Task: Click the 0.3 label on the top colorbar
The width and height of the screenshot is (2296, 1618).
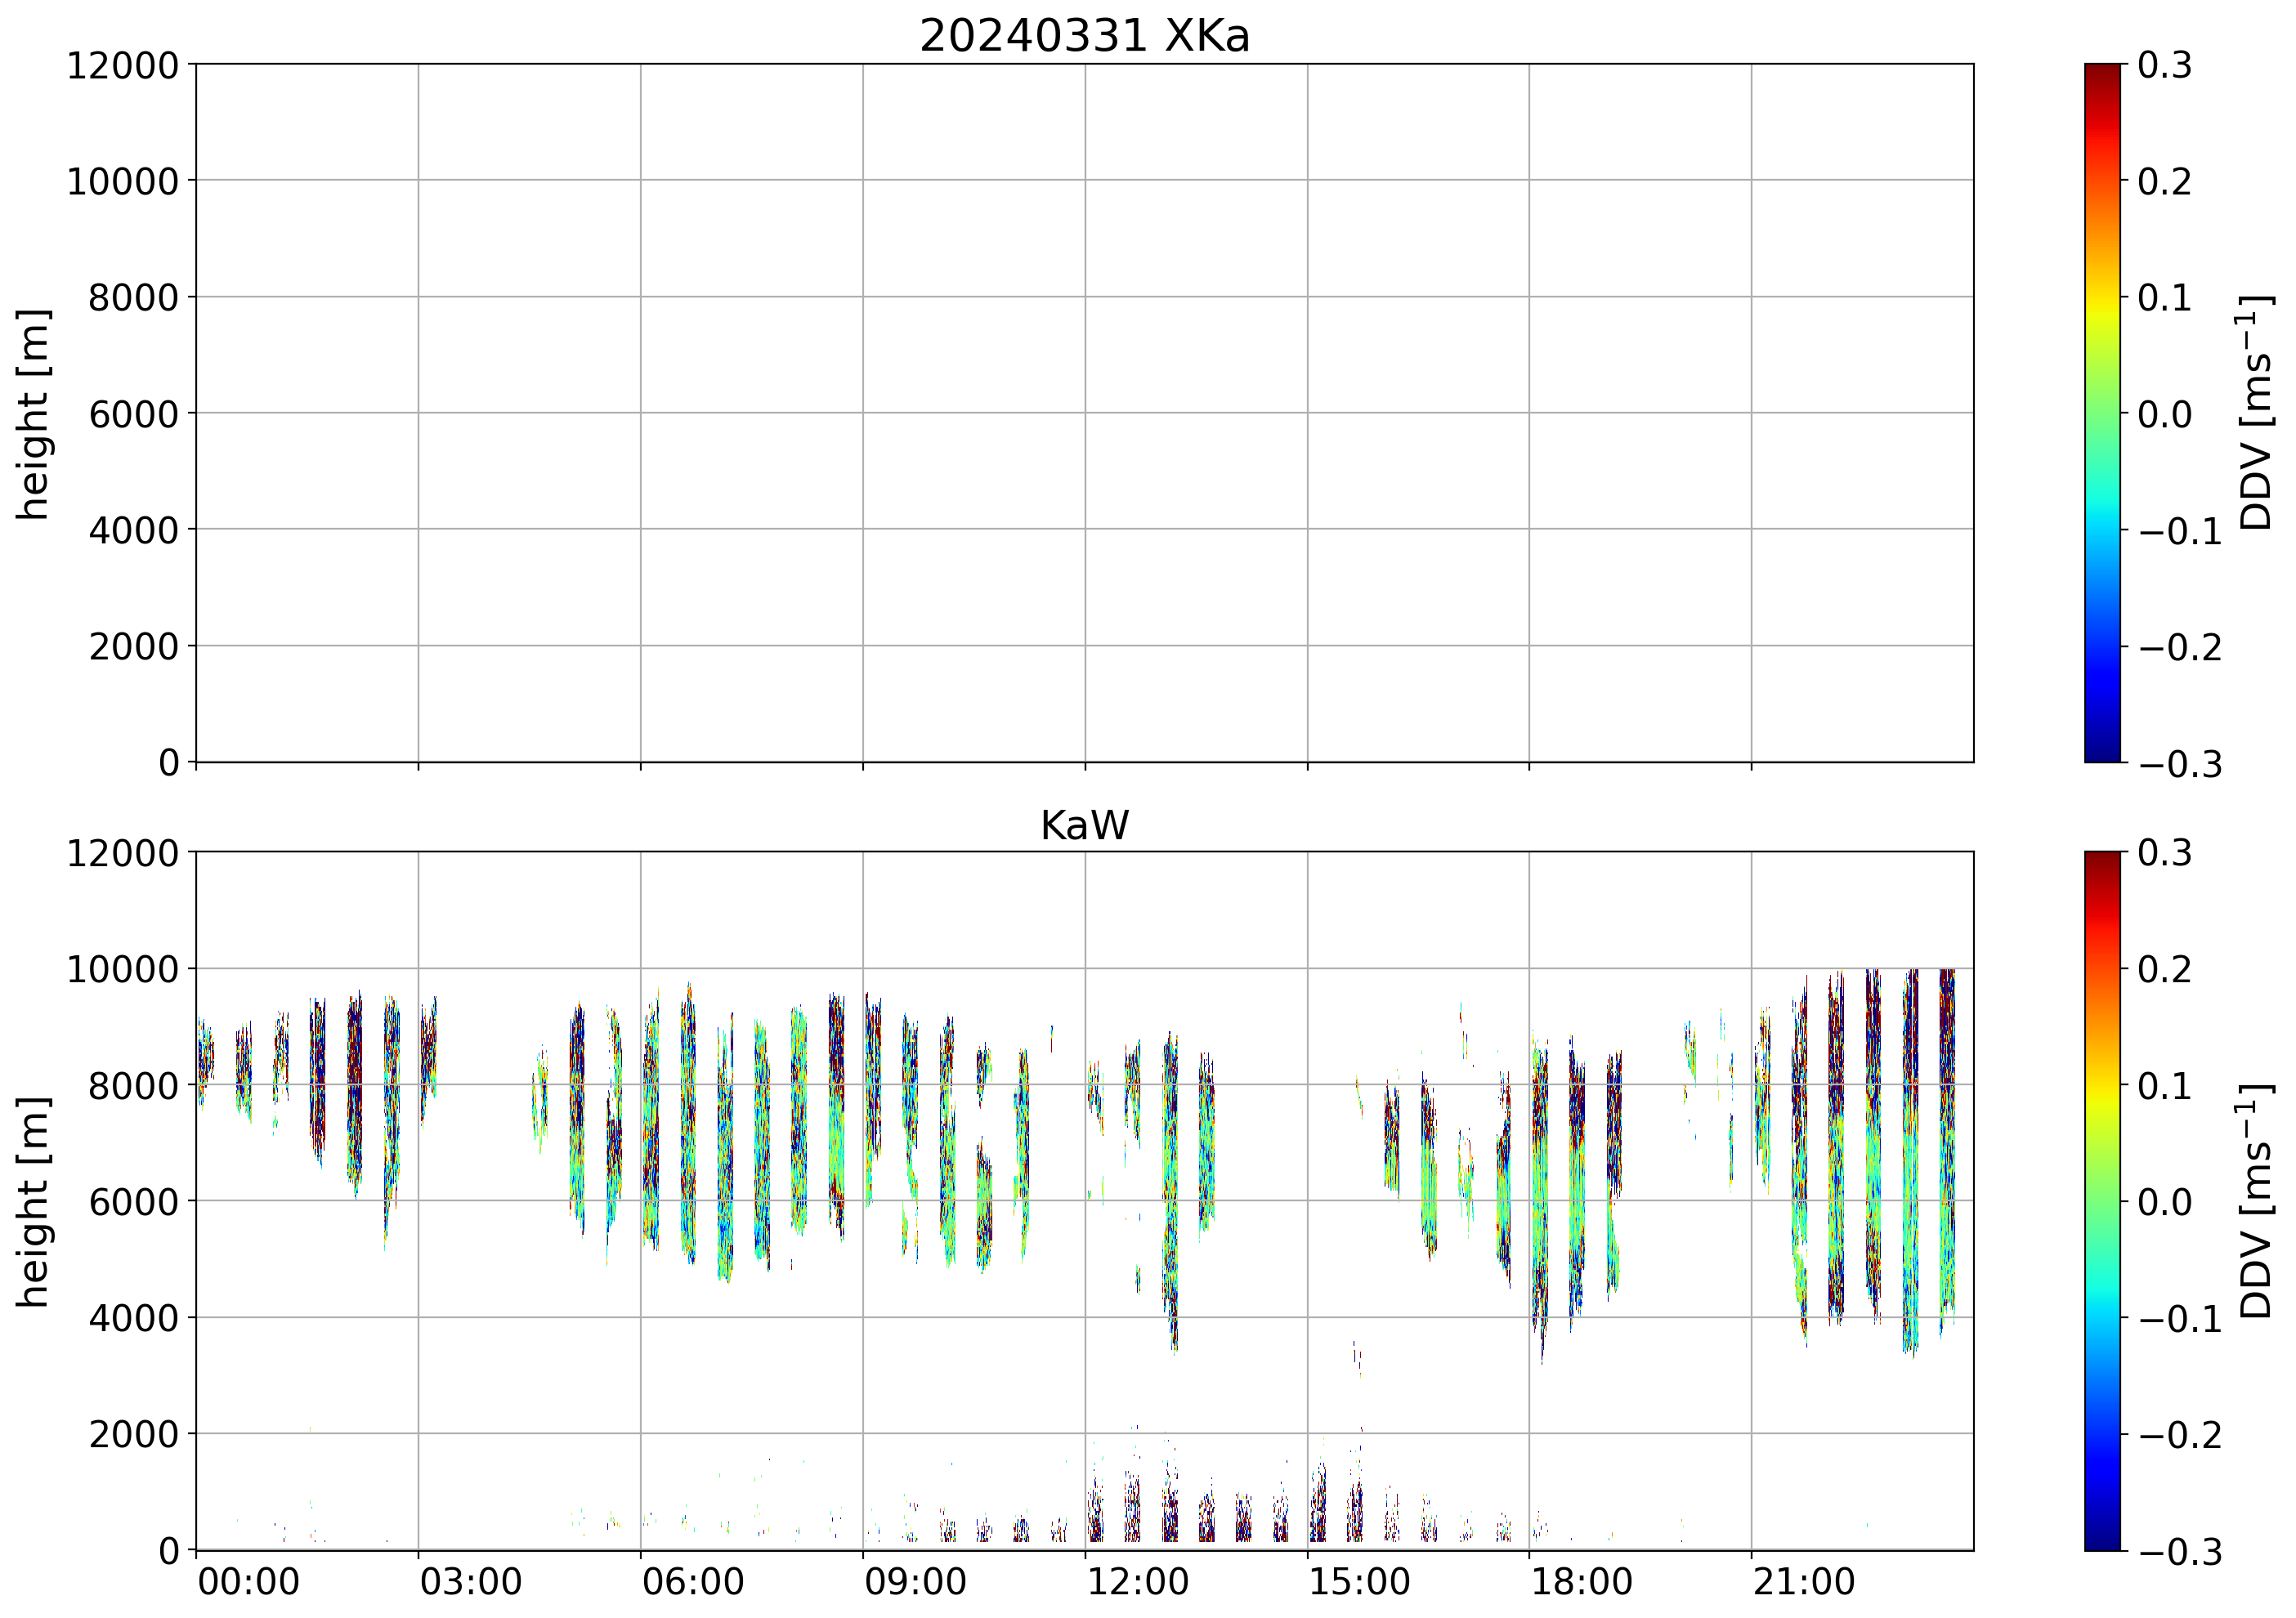Action: click(2164, 66)
